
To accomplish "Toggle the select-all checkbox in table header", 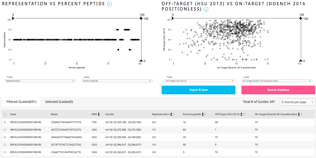I will (5, 114).
